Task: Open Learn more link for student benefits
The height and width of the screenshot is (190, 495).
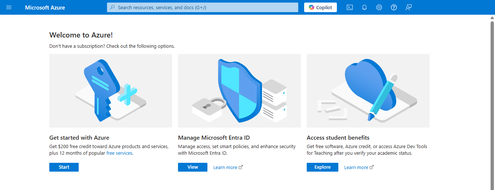Action: pos(356,168)
